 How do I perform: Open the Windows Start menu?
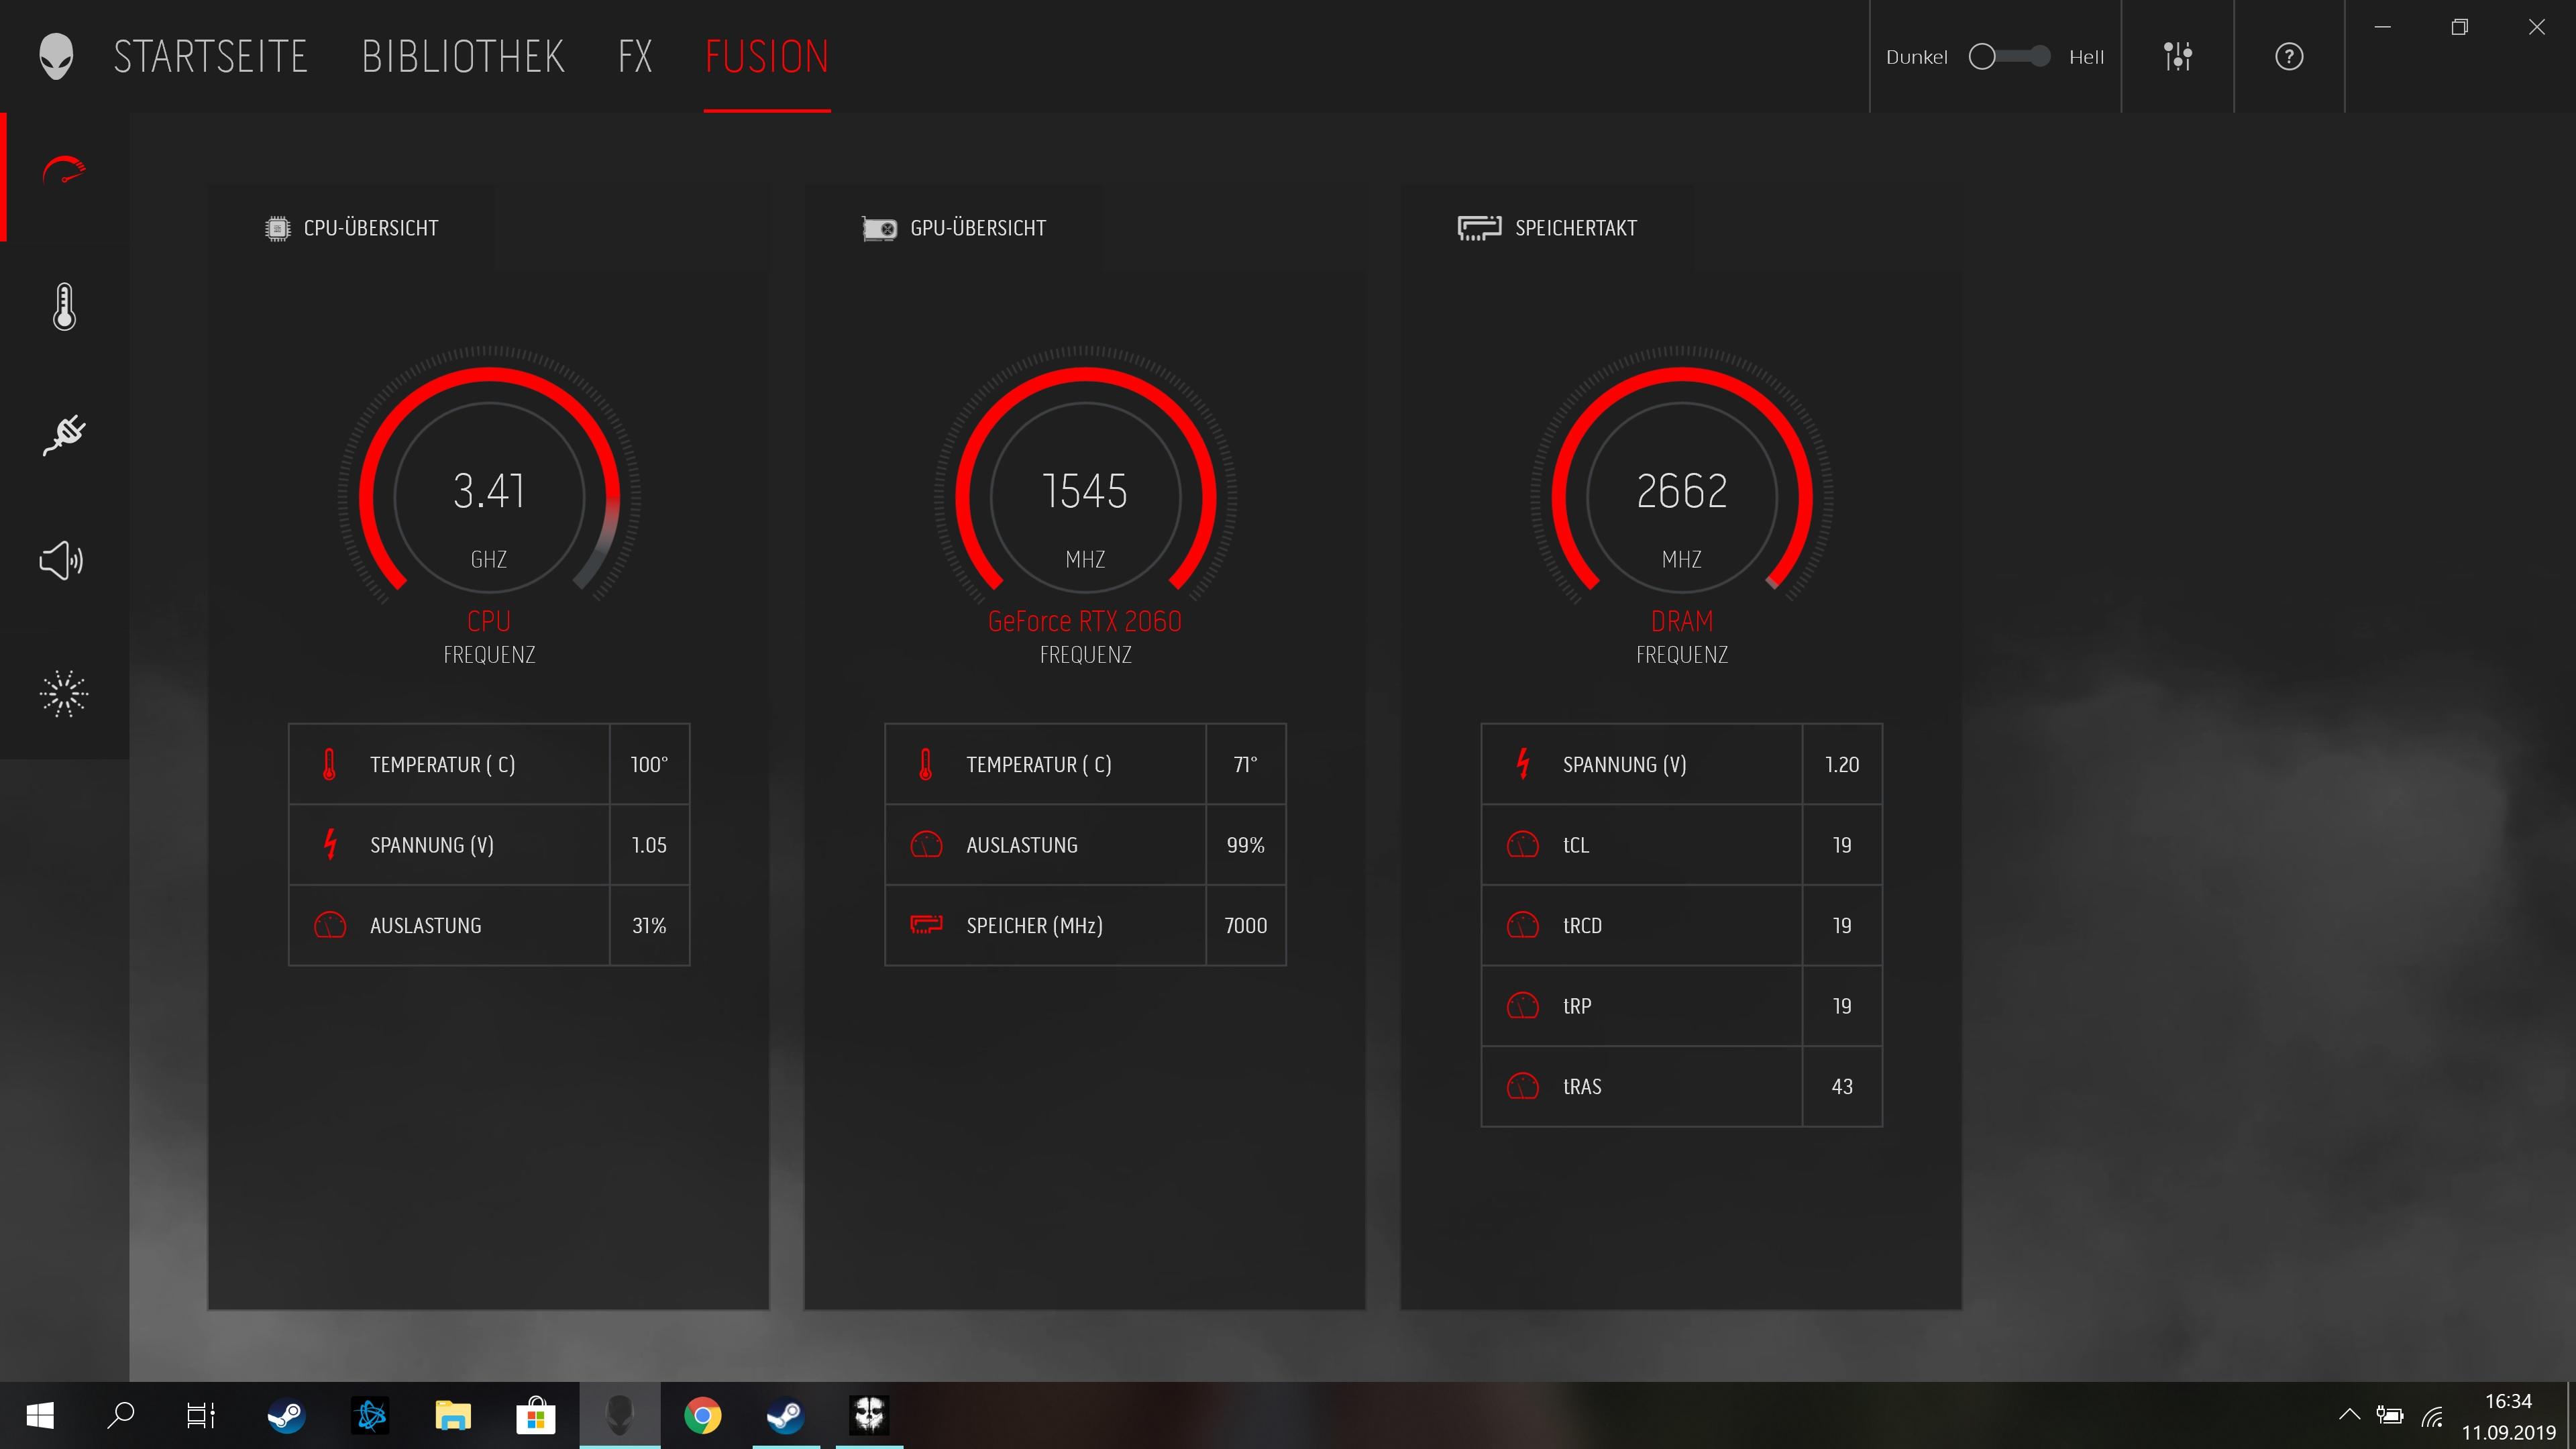(x=40, y=1415)
